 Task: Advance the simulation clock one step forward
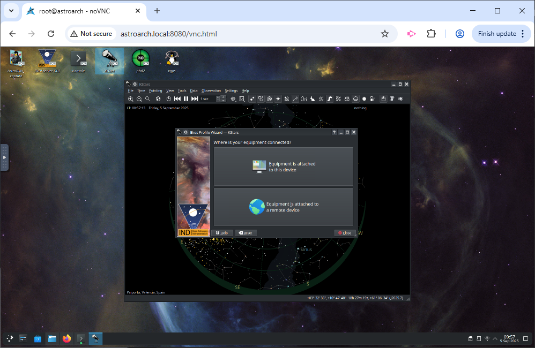click(195, 99)
